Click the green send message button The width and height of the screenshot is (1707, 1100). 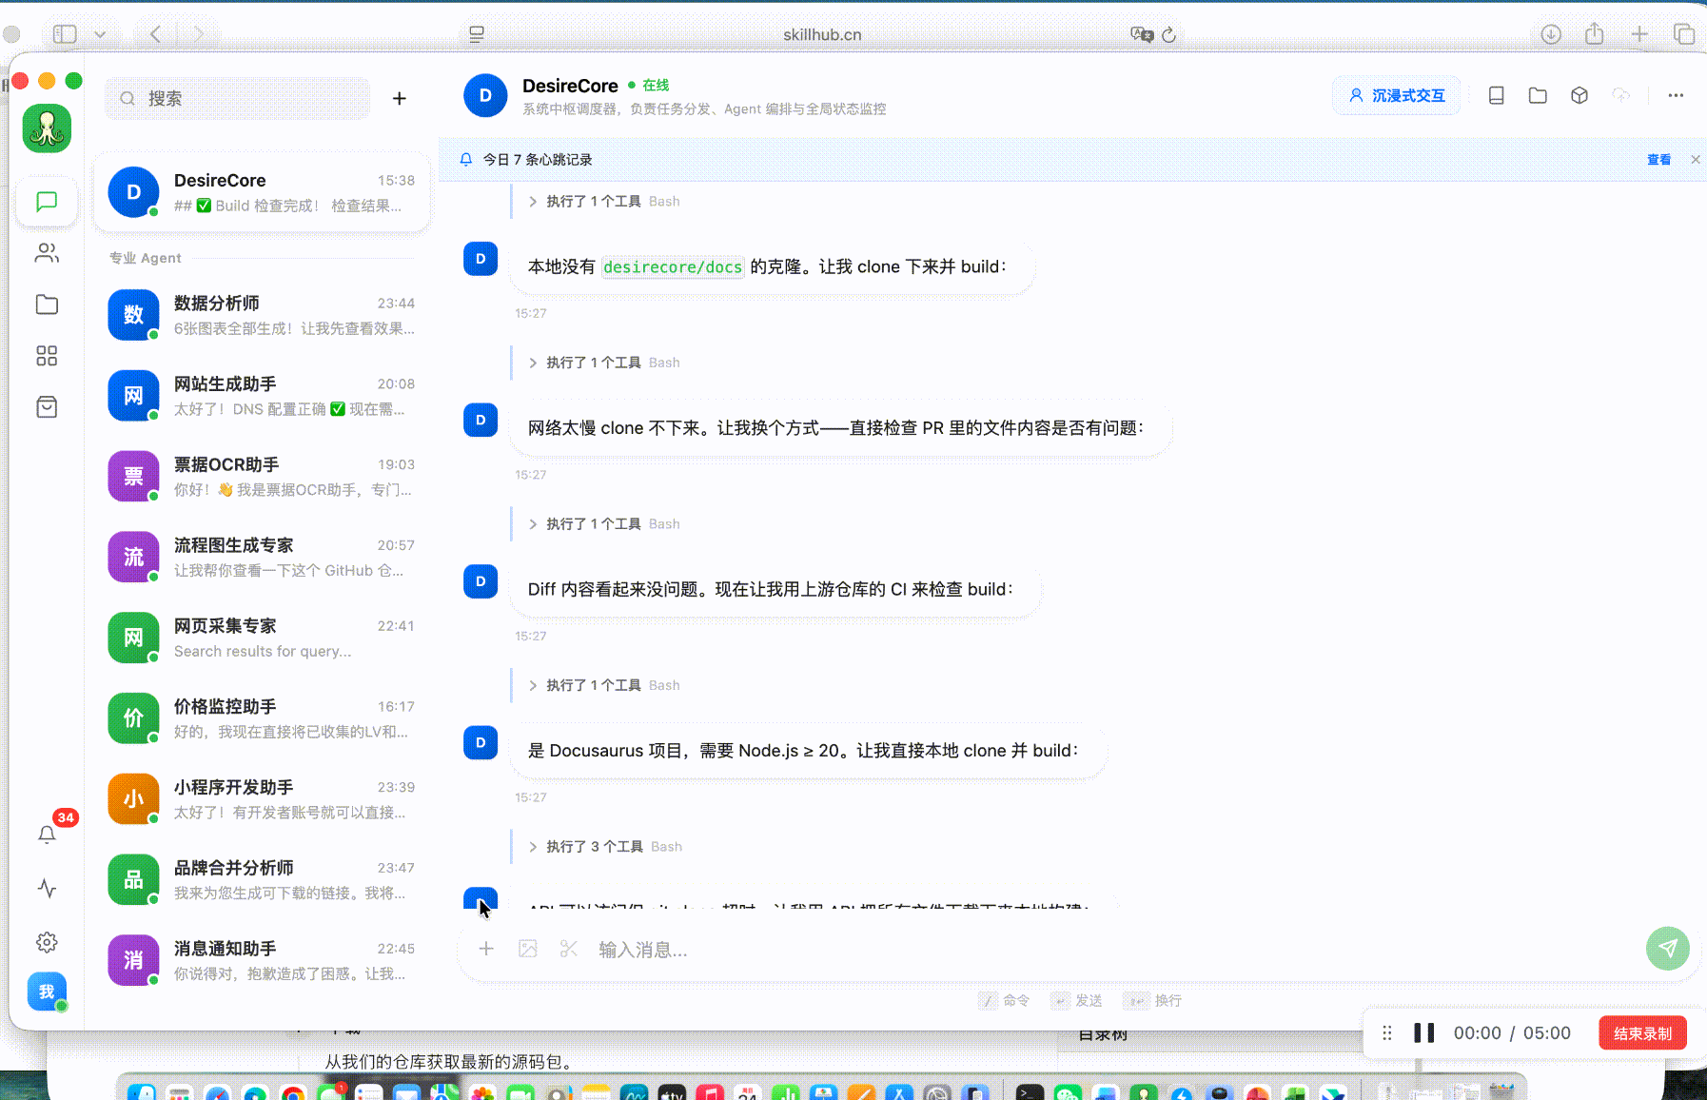[x=1668, y=948]
